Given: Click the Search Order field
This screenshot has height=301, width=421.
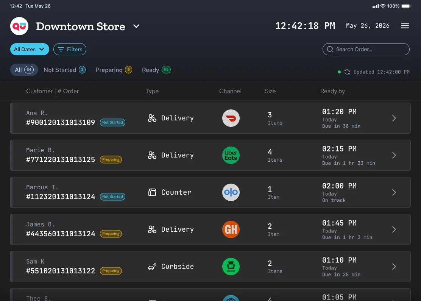Looking at the screenshot, I should point(366,49).
